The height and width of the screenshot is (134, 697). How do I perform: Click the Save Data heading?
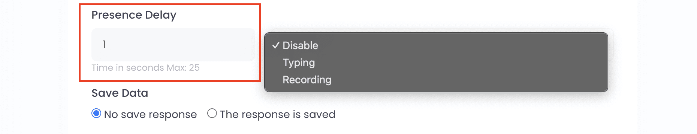120,93
